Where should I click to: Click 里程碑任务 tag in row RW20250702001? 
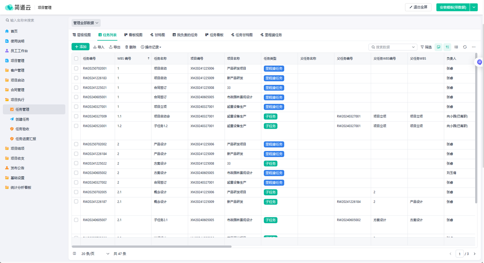(274, 69)
